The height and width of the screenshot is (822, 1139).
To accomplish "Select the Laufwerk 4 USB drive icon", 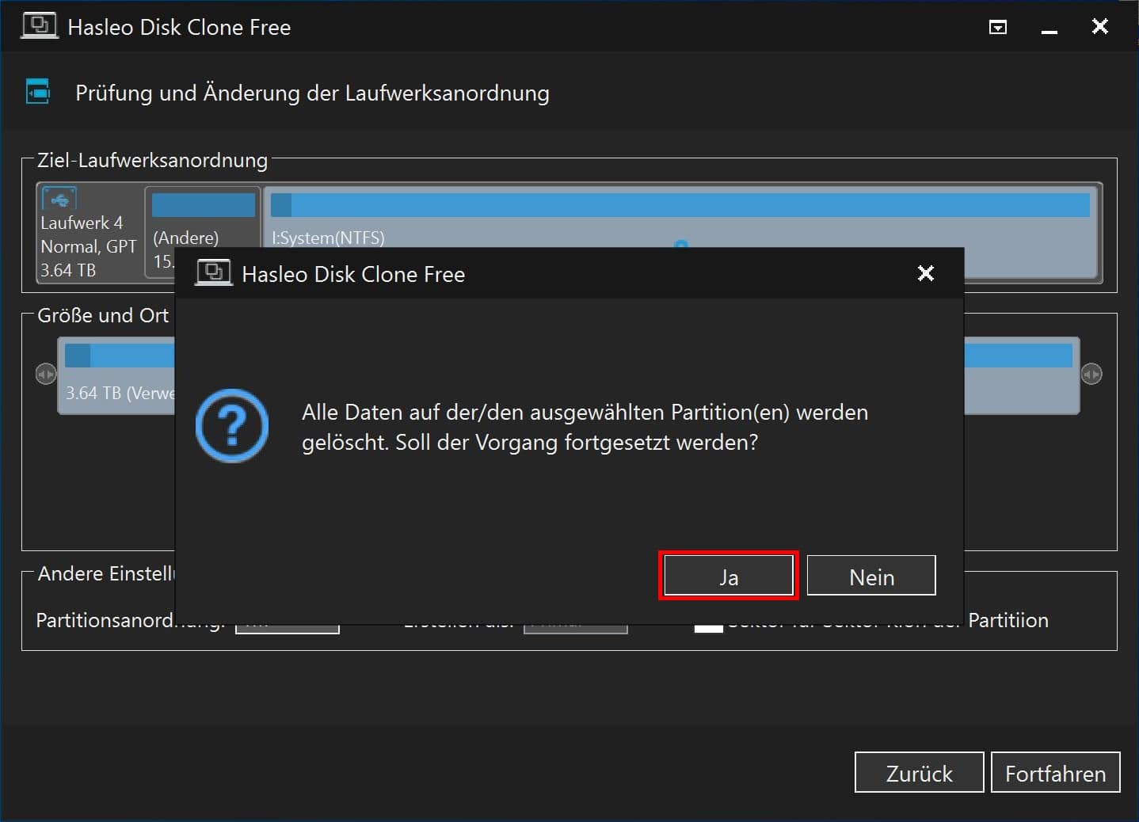I will pos(59,199).
